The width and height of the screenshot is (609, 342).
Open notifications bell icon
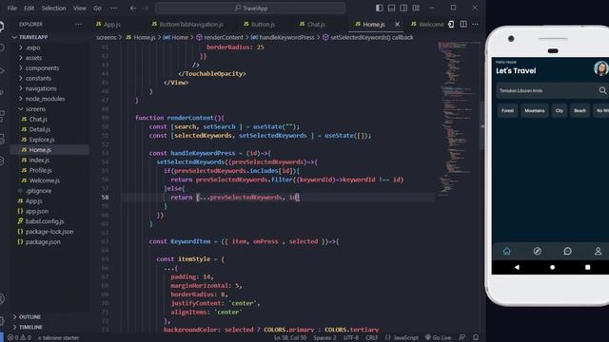[476, 338]
